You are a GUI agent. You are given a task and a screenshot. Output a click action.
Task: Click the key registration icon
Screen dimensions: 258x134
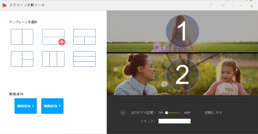211,5
